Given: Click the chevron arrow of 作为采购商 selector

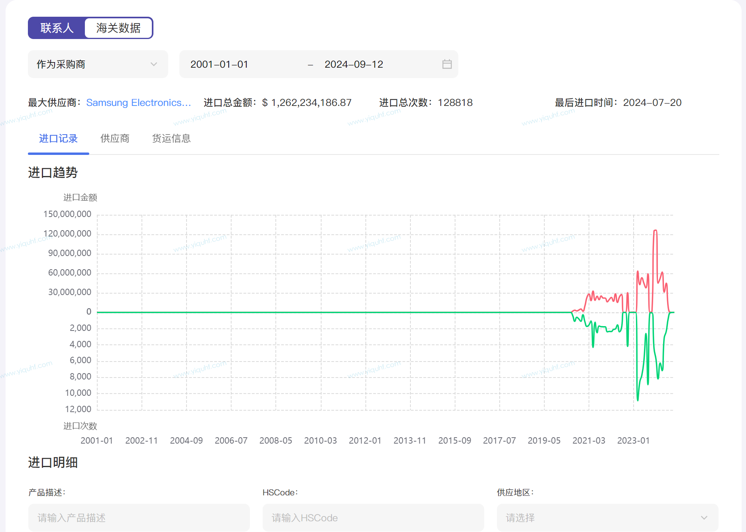Looking at the screenshot, I should coord(154,64).
